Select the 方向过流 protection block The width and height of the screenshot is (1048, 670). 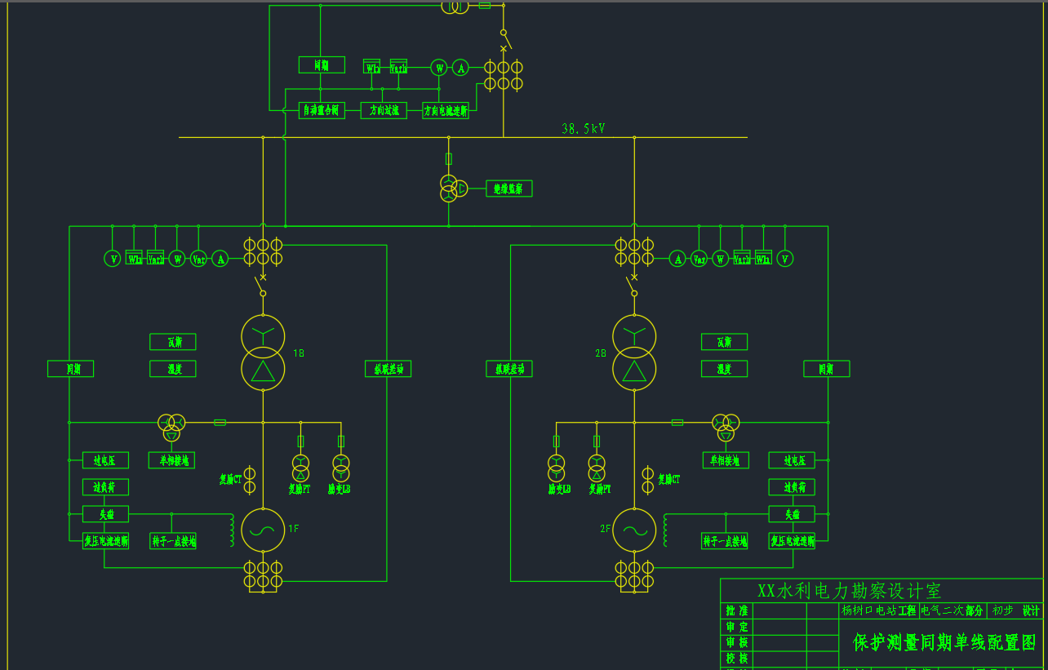(384, 110)
